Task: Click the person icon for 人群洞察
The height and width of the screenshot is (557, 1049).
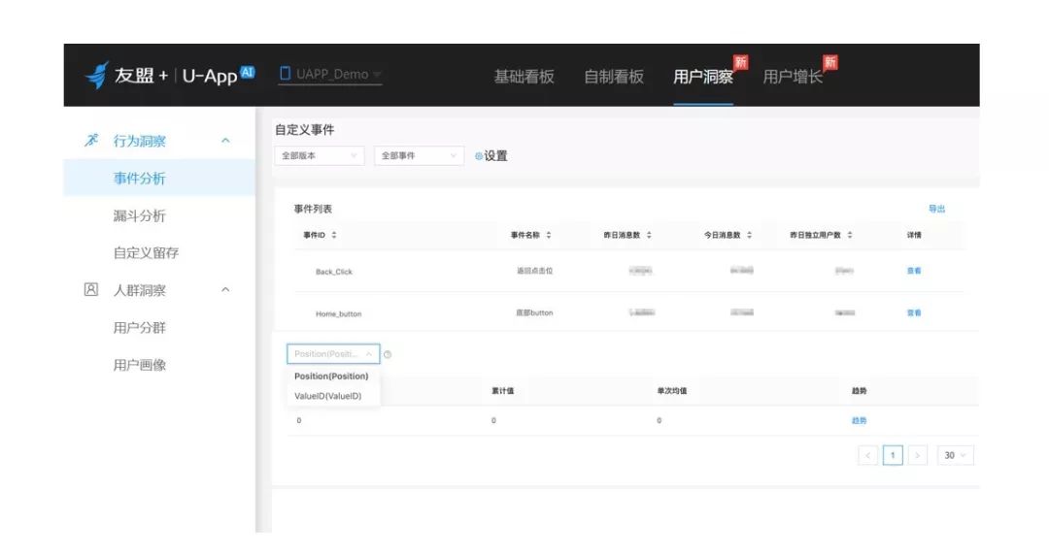Action: [91, 289]
